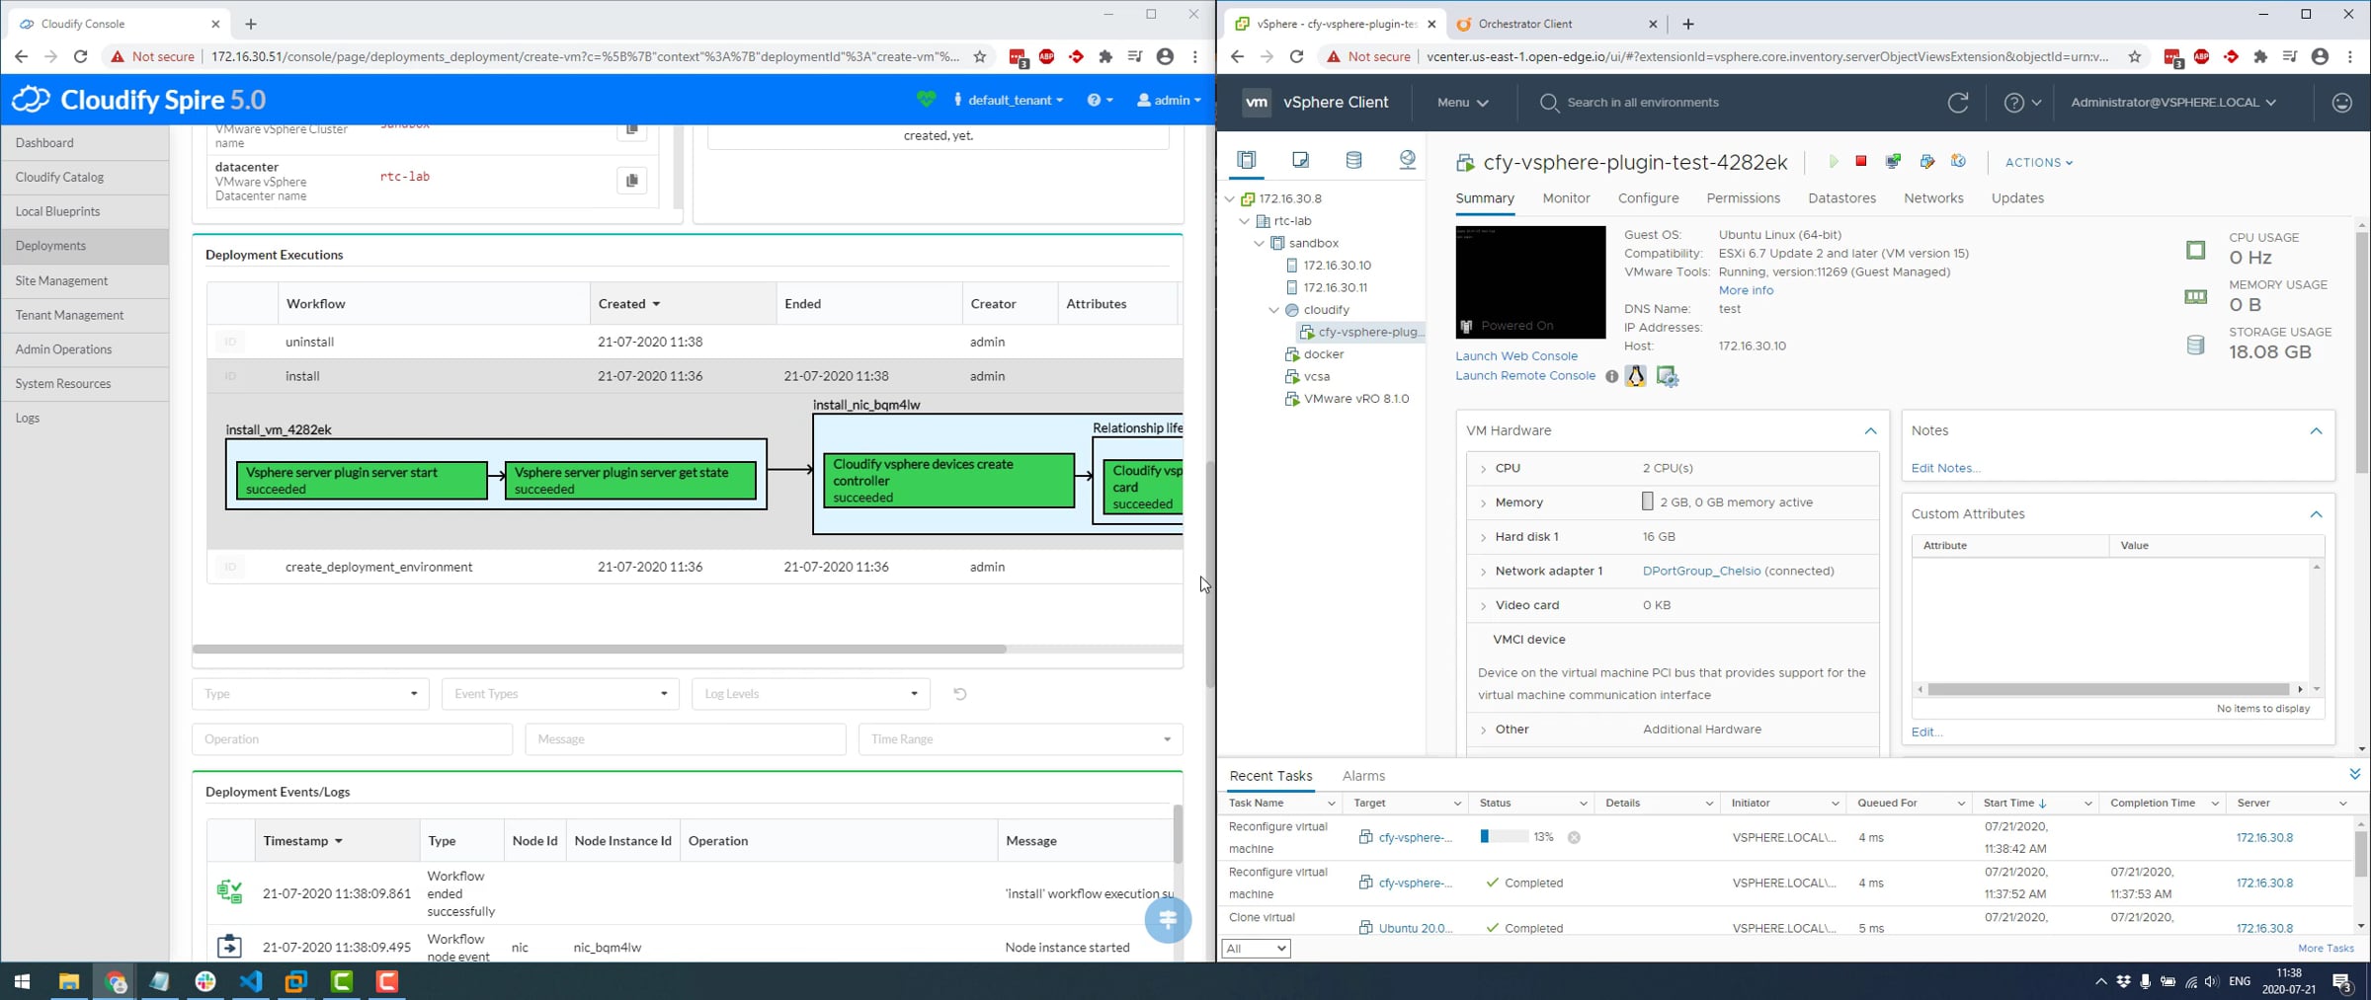Viewport: 2371px width, 1000px height.
Task: Click the VM power on play icon
Action: coord(1833,161)
